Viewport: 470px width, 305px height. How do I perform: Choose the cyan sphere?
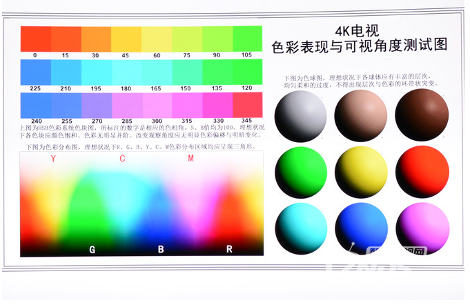[300, 228]
